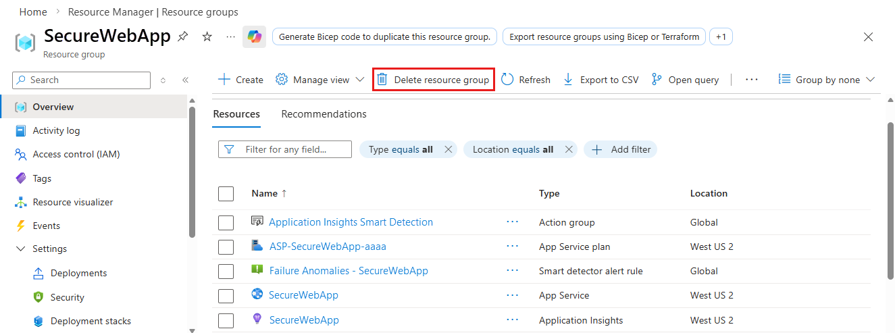Click Generate Bicep code suggestion
The height and width of the screenshot is (333, 895).
point(384,36)
